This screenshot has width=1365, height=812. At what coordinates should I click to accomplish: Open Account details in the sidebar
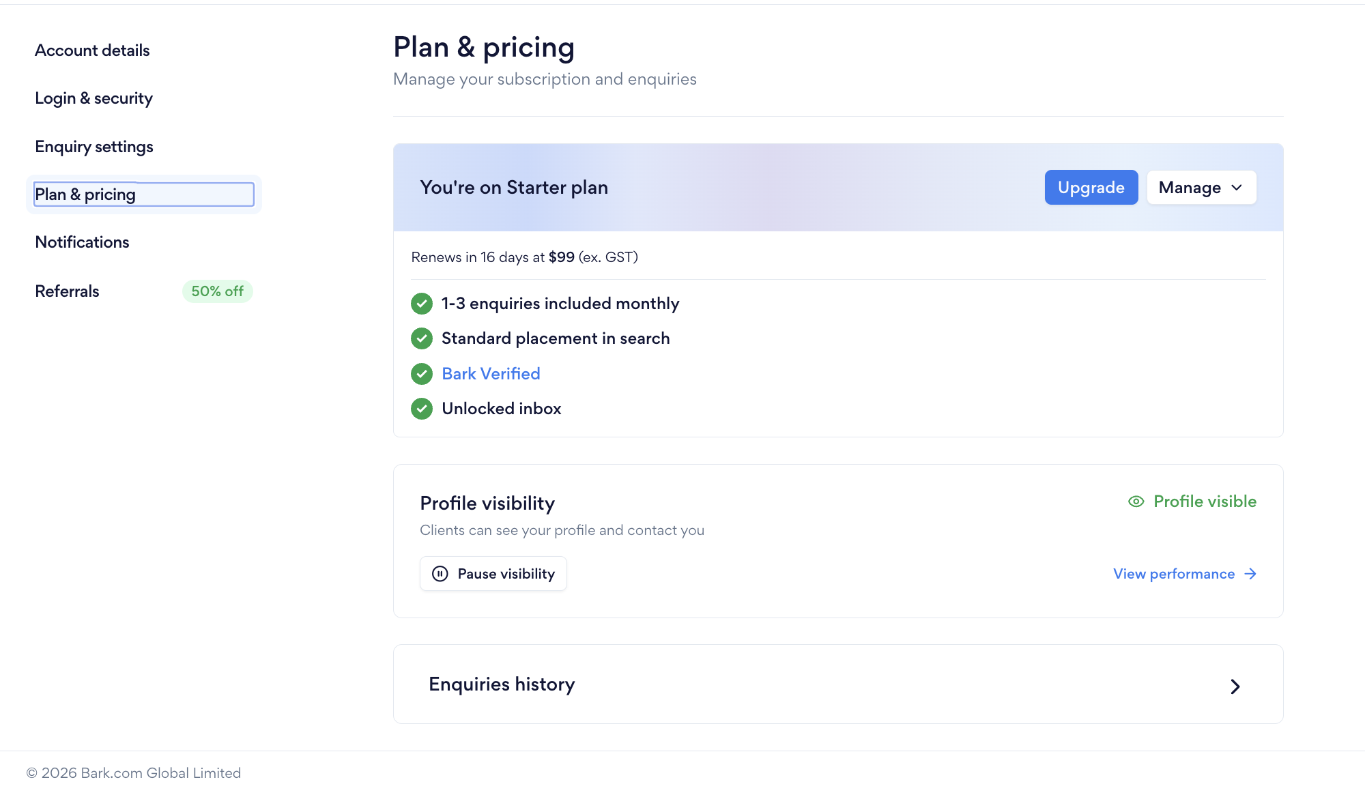point(92,50)
